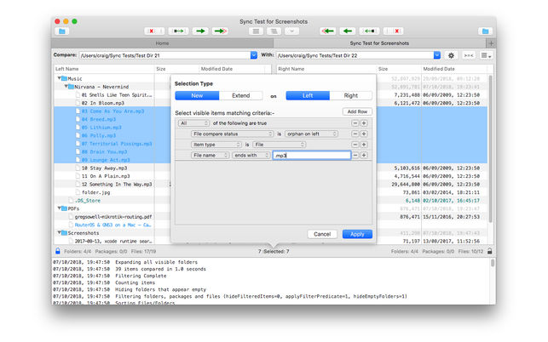Click the right-side delete (red X) toolbar button

(x=394, y=31)
